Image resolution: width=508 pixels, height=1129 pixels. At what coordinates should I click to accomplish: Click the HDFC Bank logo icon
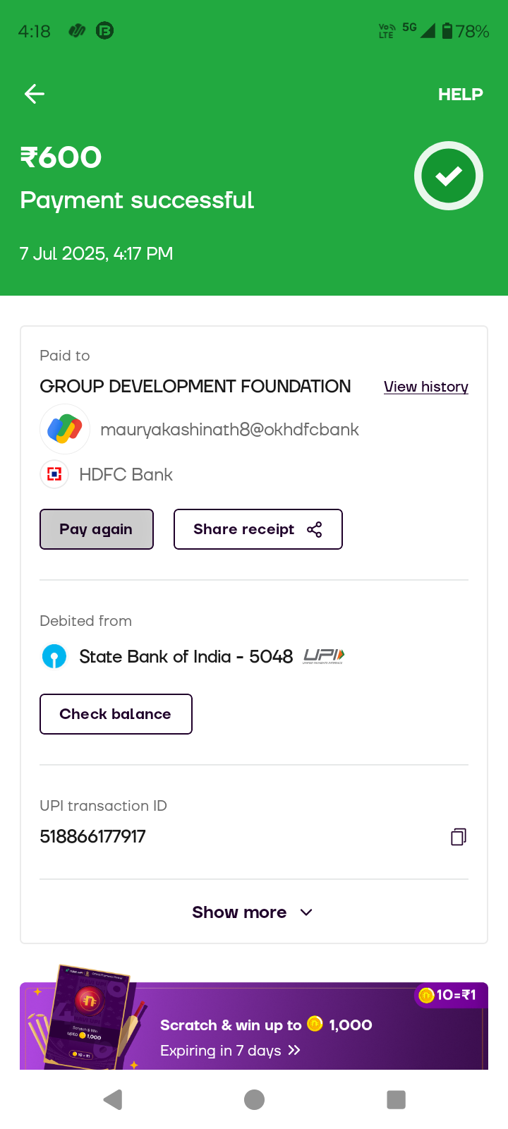click(54, 474)
